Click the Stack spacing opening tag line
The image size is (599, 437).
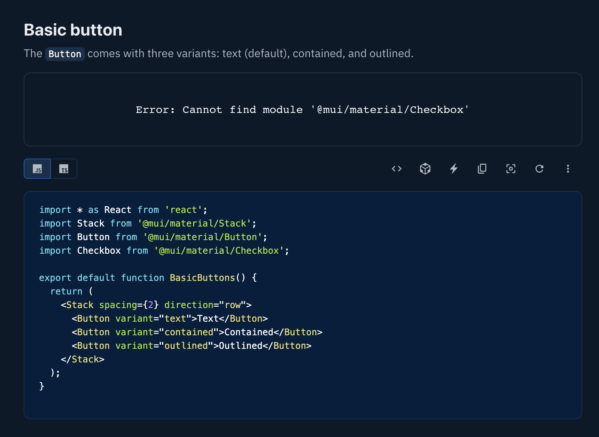click(156, 305)
